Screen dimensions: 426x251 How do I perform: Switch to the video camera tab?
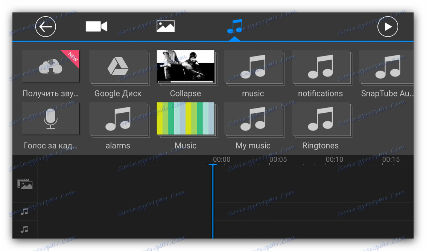pos(96,26)
